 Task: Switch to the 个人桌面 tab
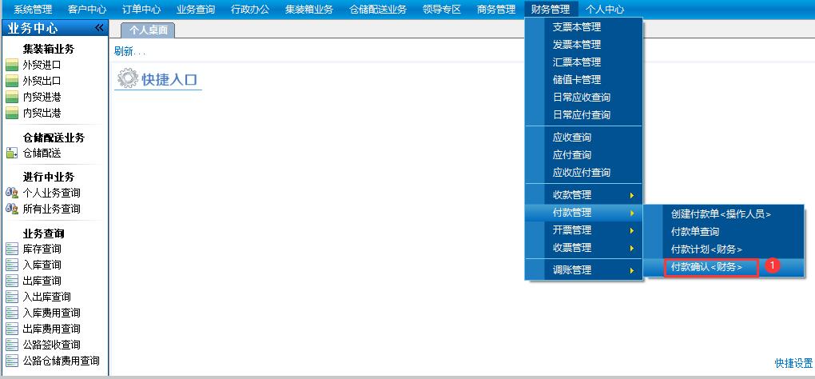[147, 30]
